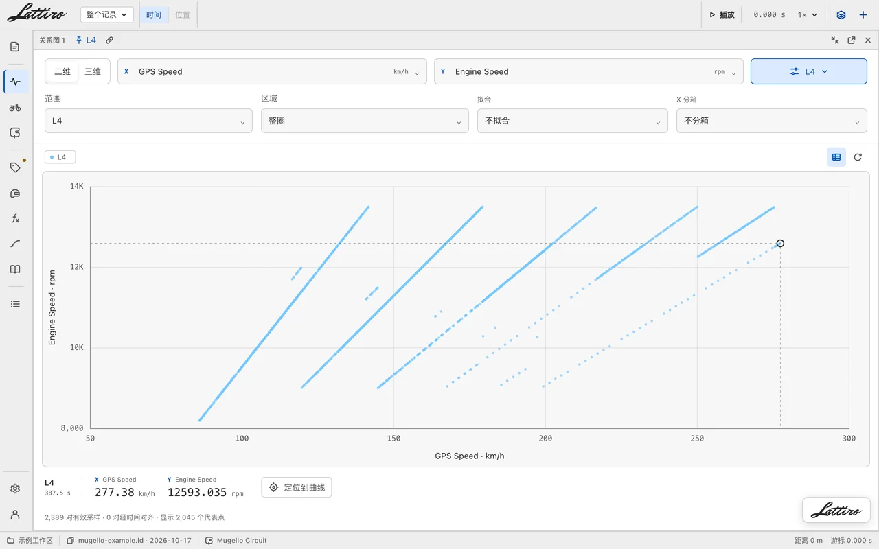Open the list icon in the sidebar
Viewport: 879px width, 549px height.
coord(15,304)
